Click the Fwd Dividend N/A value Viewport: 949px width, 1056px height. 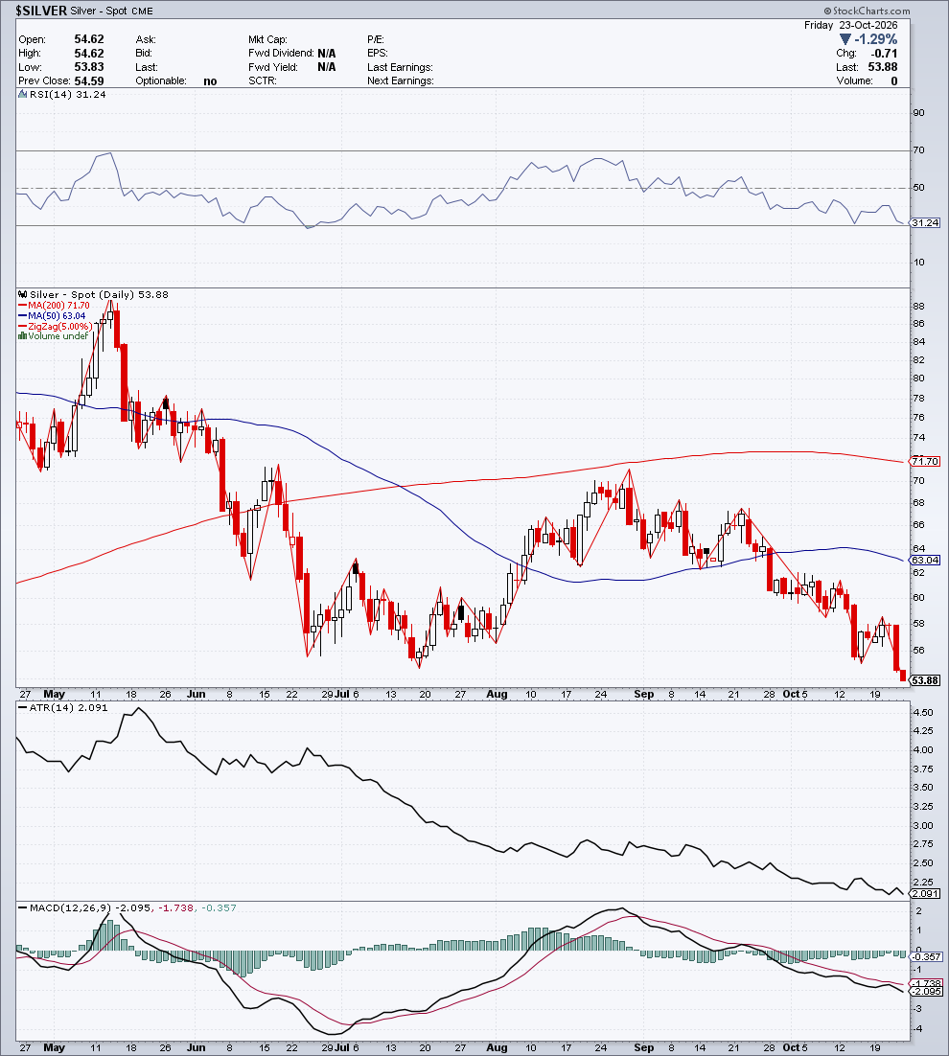click(x=327, y=54)
